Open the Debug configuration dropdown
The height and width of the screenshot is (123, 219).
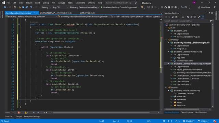(x=47, y=8)
